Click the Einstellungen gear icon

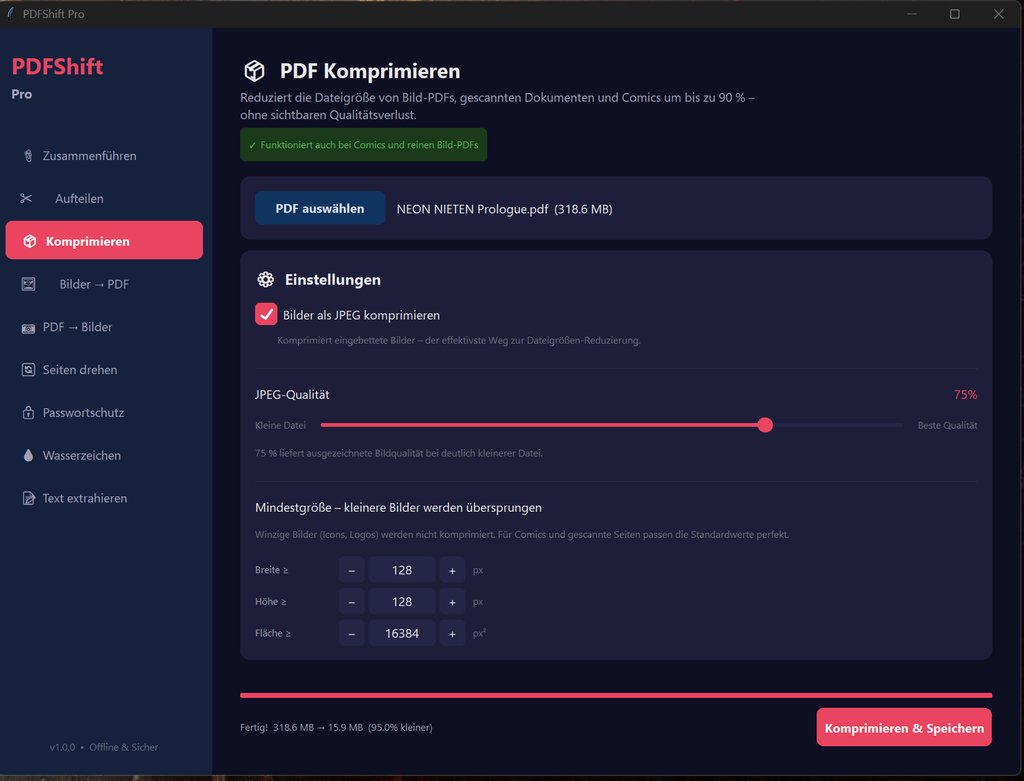click(x=265, y=279)
